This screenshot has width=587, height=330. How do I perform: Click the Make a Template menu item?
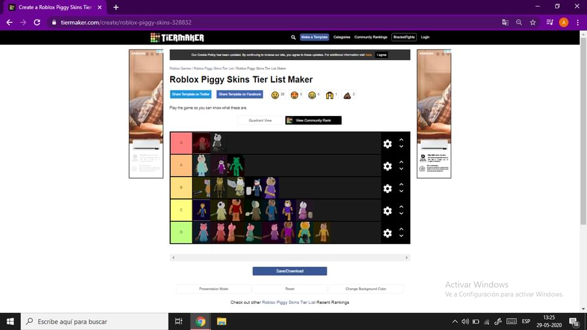314,37
